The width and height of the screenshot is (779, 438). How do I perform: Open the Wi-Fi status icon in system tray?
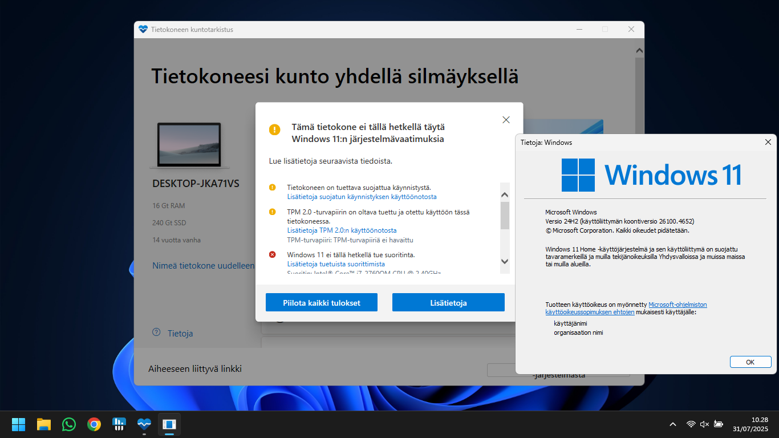point(691,424)
